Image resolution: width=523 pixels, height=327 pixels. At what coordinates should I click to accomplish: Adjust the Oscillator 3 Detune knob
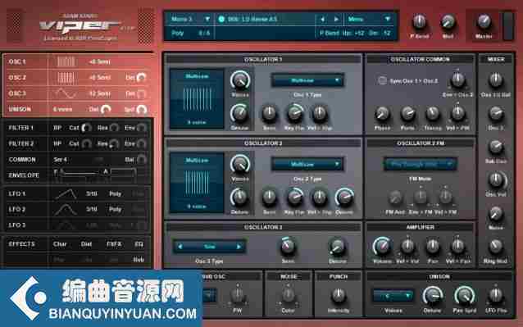point(337,247)
